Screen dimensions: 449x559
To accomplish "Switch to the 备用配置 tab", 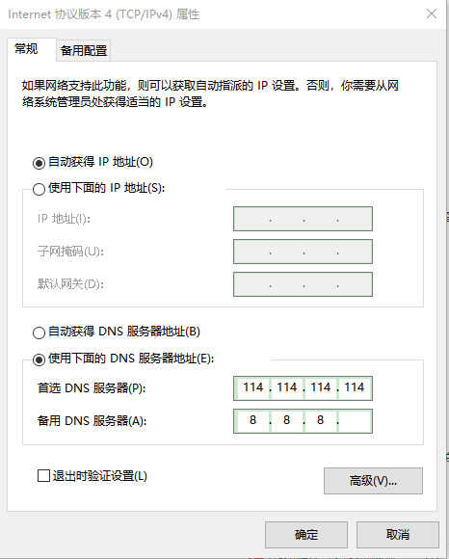I will click(84, 50).
